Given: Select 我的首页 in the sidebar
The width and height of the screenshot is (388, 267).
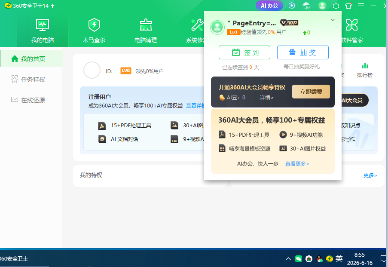Looking at the screenshot, I should tap(31, 59).
